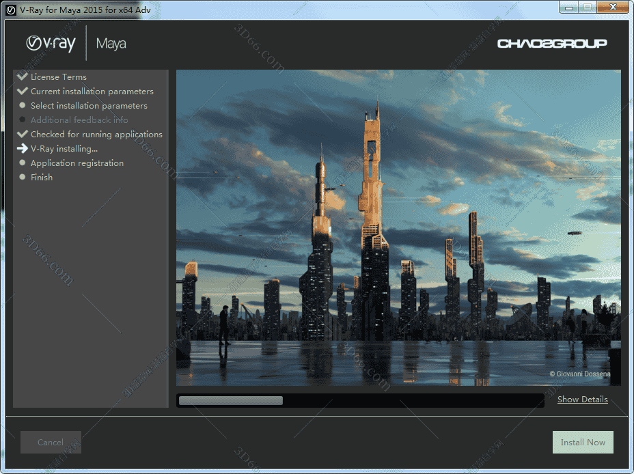The image size is (634, 474).
Task: Select the License Terms step
Action: tap(59, 77)
